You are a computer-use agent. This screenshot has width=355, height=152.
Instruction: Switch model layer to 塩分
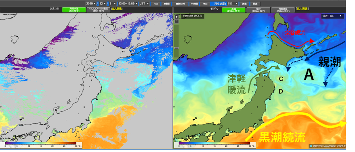(x=258, y=10)
